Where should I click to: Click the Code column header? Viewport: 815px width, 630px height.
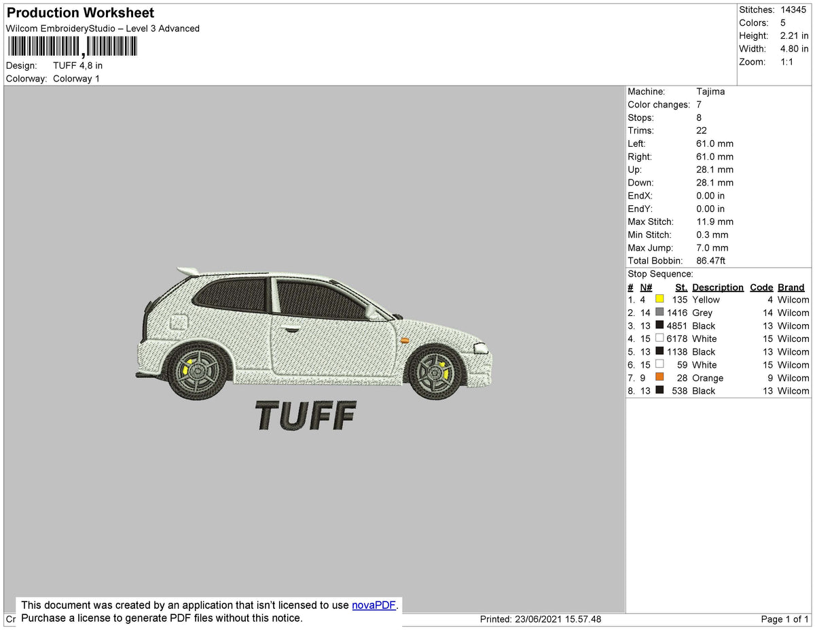pyautogui.click(x=761, y=287)
